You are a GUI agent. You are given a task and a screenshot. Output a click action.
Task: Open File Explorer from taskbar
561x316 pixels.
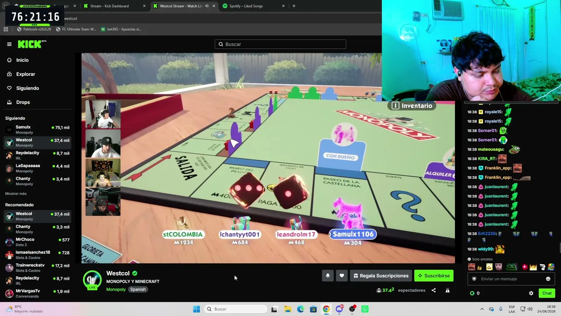point(288,309)
